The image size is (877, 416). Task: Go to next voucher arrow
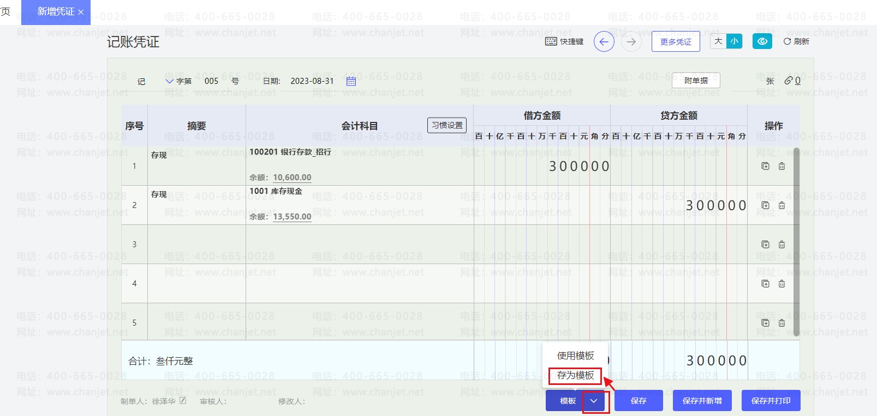pos(631,42)
